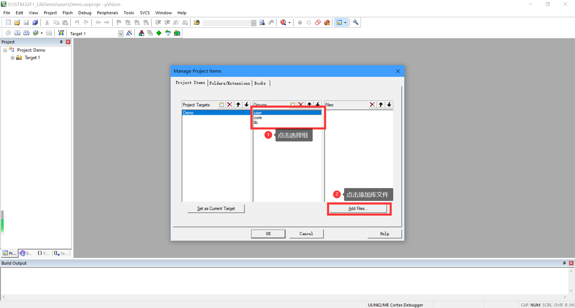Pin the Project panel
This screenshot has height=308, width=575.
(61, 42)
